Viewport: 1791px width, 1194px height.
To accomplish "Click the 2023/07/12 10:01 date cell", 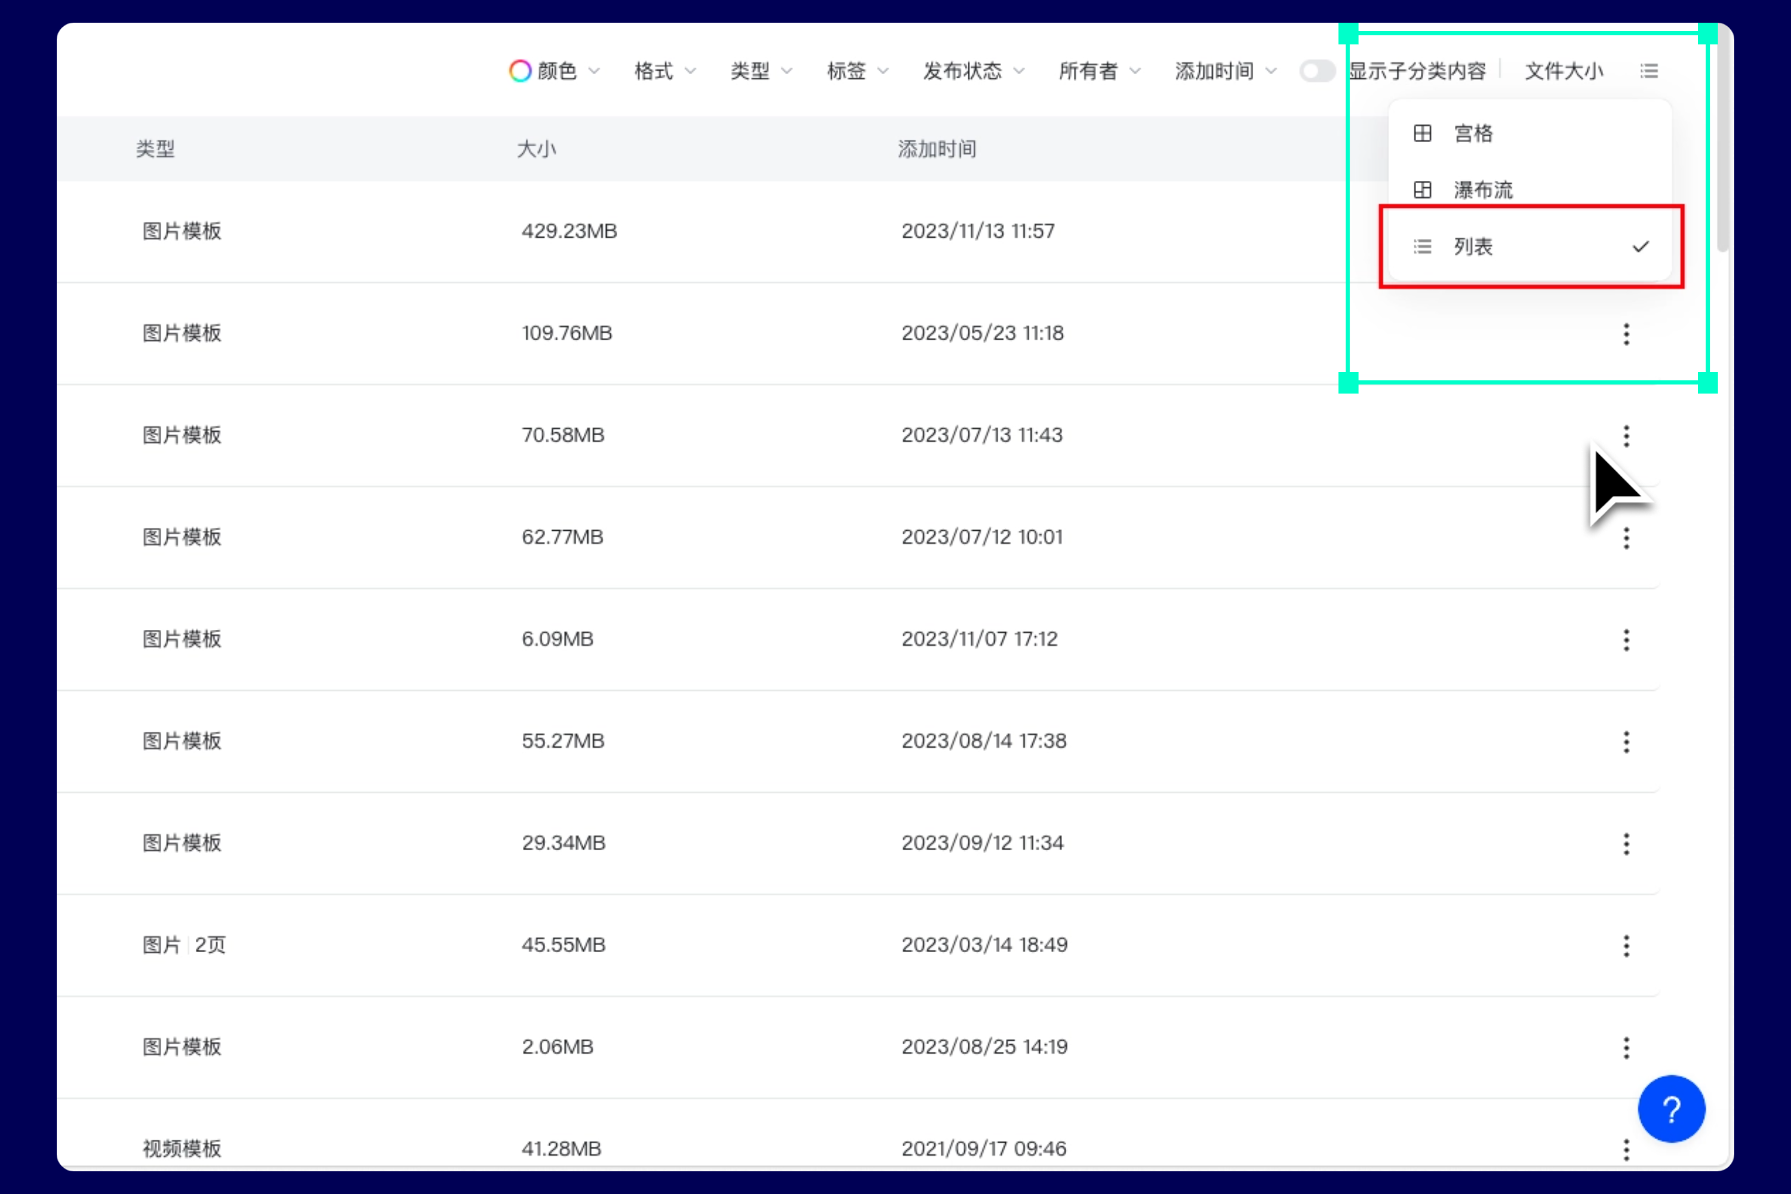I will 981,537.
